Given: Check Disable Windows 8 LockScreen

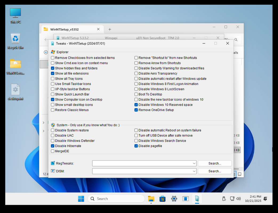Looking at the screenshot, I should pyautogui.click(x=136, y=89).
